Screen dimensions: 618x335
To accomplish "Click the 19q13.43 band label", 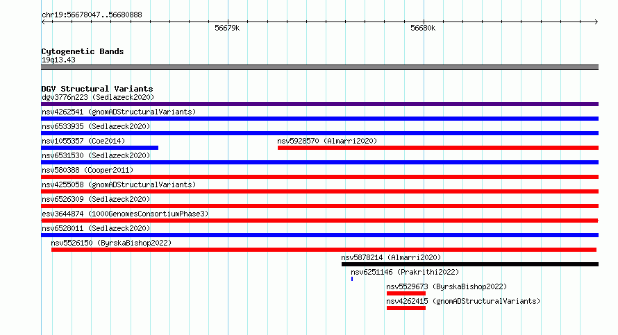I will click(58, 60).
